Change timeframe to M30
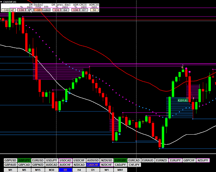Screen dimensions: 216x172 51,170
